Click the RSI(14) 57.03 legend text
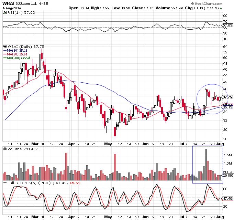 21,12
